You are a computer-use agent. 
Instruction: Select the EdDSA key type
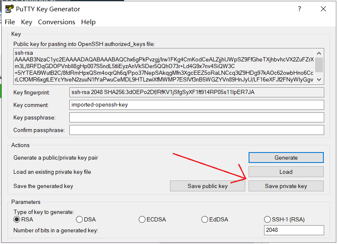[215, 219]
